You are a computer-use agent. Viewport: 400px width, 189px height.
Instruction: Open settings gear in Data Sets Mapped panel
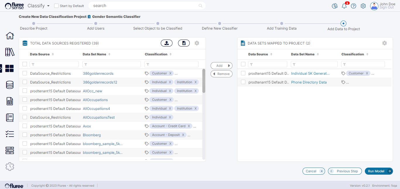coord(384,43)
